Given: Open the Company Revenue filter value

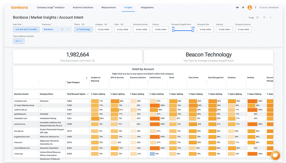Looking at the screenshot, I should point(243,29).
